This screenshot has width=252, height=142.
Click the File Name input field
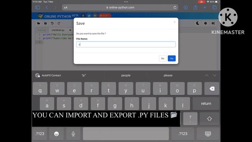tap(126, 44)
